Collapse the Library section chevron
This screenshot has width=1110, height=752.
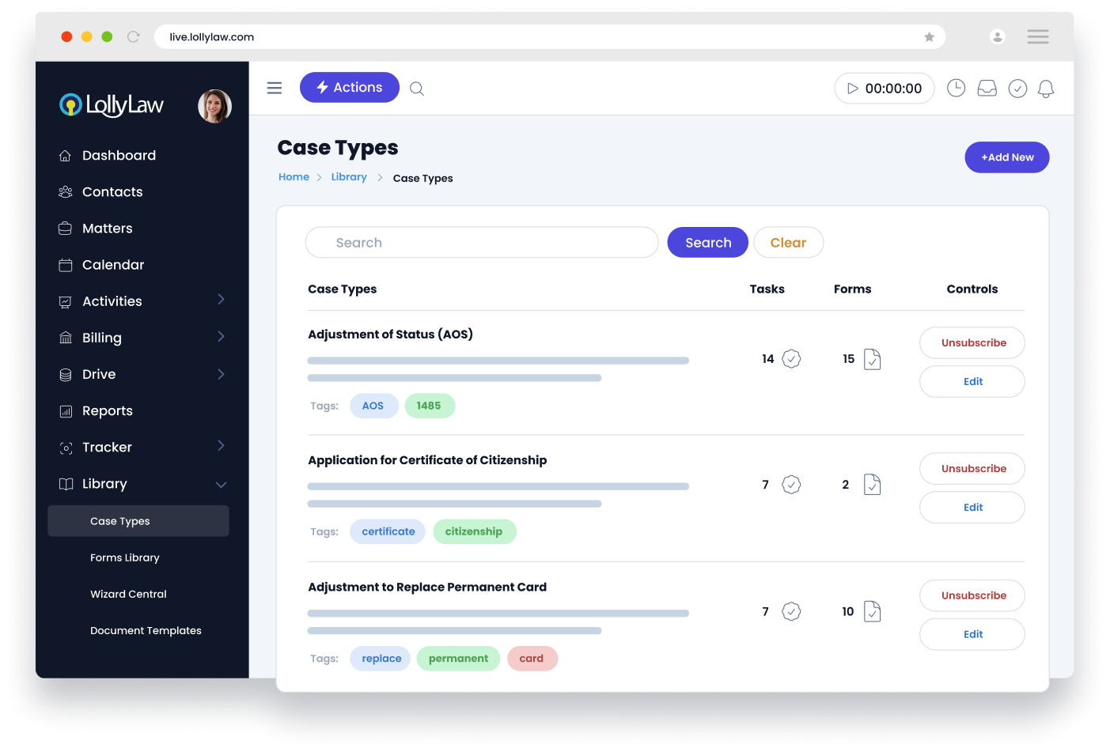pos(221,485)
